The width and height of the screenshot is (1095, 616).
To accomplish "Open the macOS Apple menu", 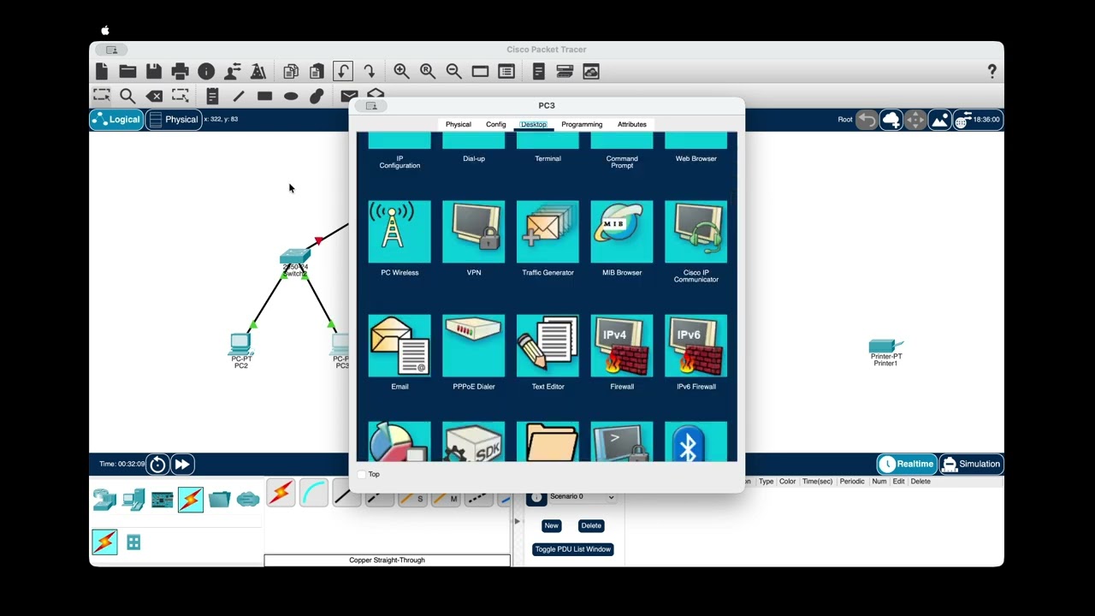I will pos(105,30).
